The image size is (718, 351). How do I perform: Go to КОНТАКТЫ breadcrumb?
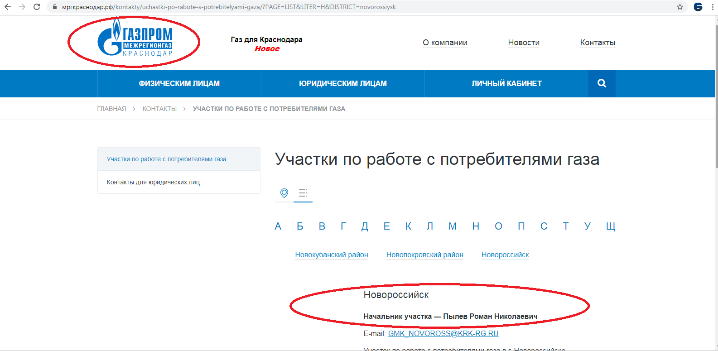pyautogui.click(x=159, y=109)
